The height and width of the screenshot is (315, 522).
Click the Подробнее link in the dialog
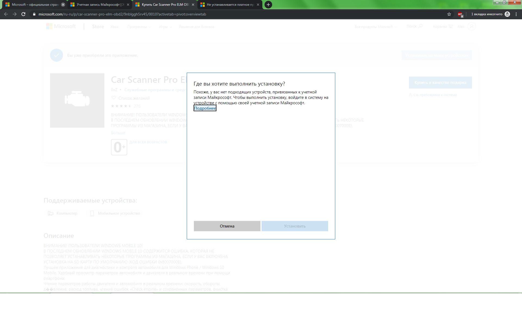point(205,108)
